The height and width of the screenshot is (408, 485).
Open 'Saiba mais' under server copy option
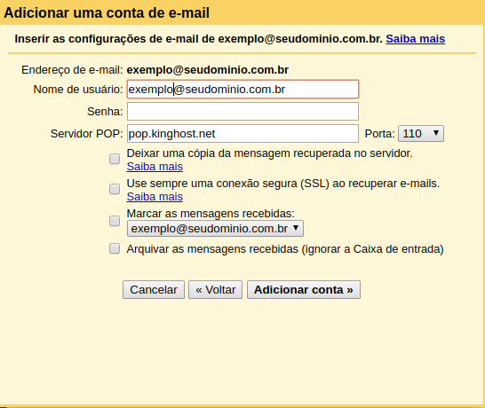pos(155,167)
